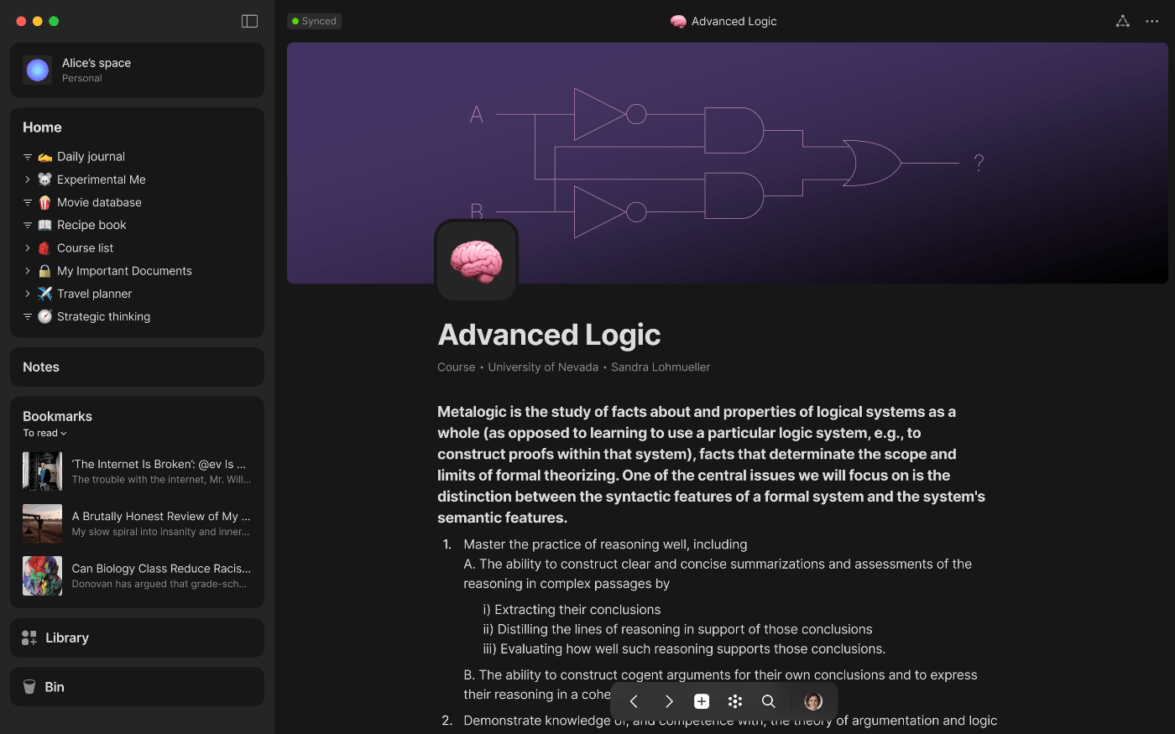This screenshot has width=1175, height=734.
Task: Open the Library section
Action: point(137,638)
